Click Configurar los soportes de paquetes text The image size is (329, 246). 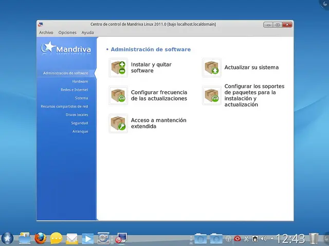(x=254, y=95)
